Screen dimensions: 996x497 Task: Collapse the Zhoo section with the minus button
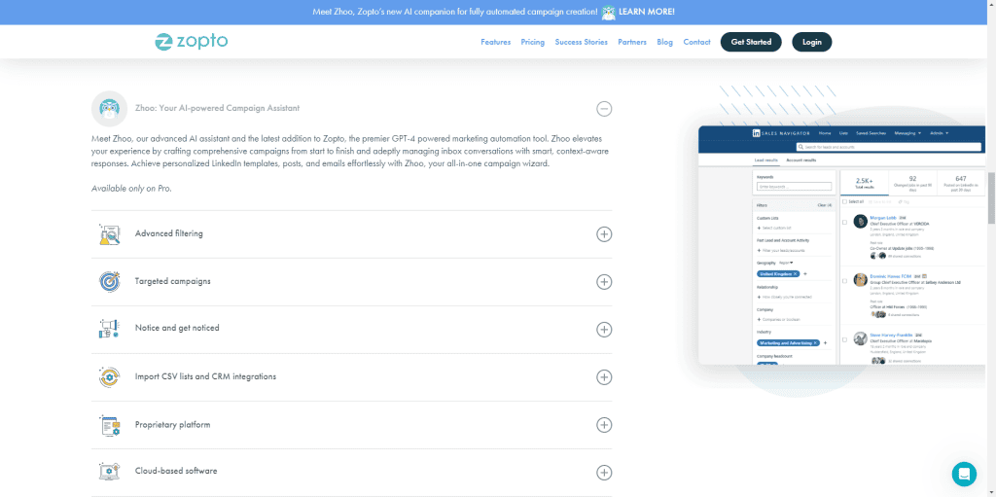click(x=604, y=109)
